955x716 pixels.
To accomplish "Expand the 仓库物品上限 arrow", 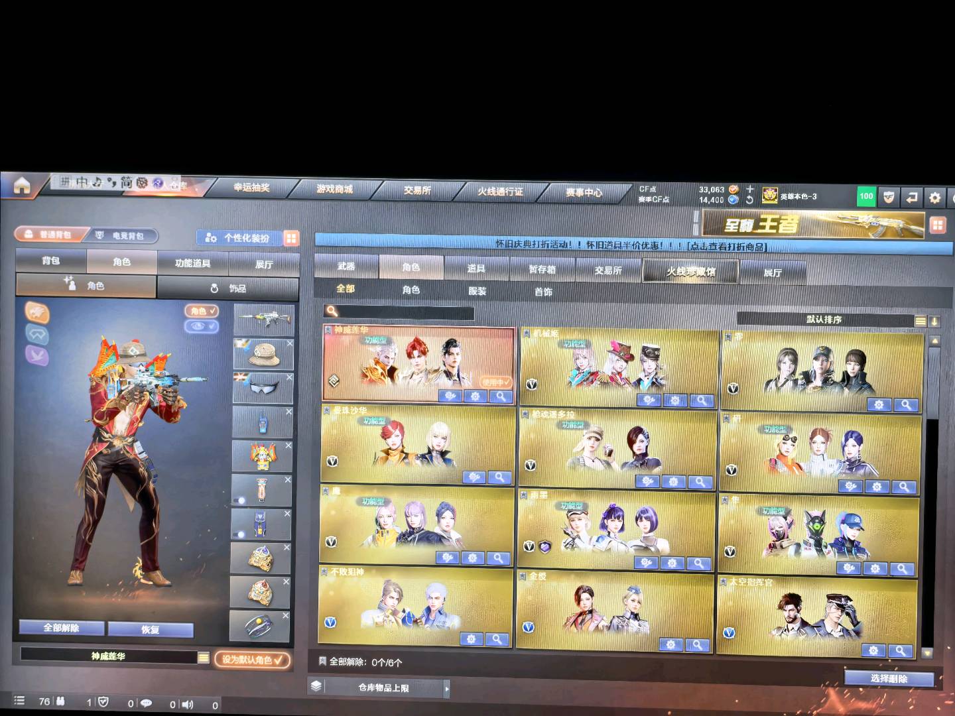I will (446, 689).
